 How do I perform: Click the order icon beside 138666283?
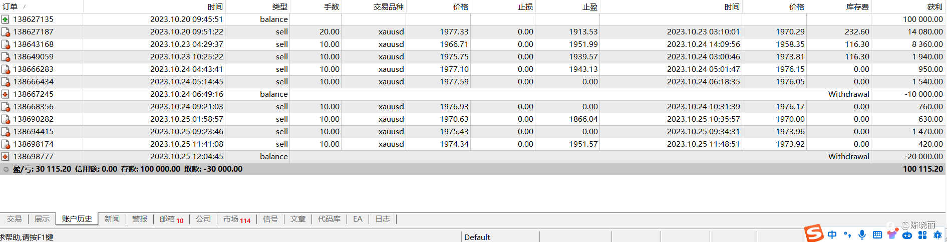[5, 69]
